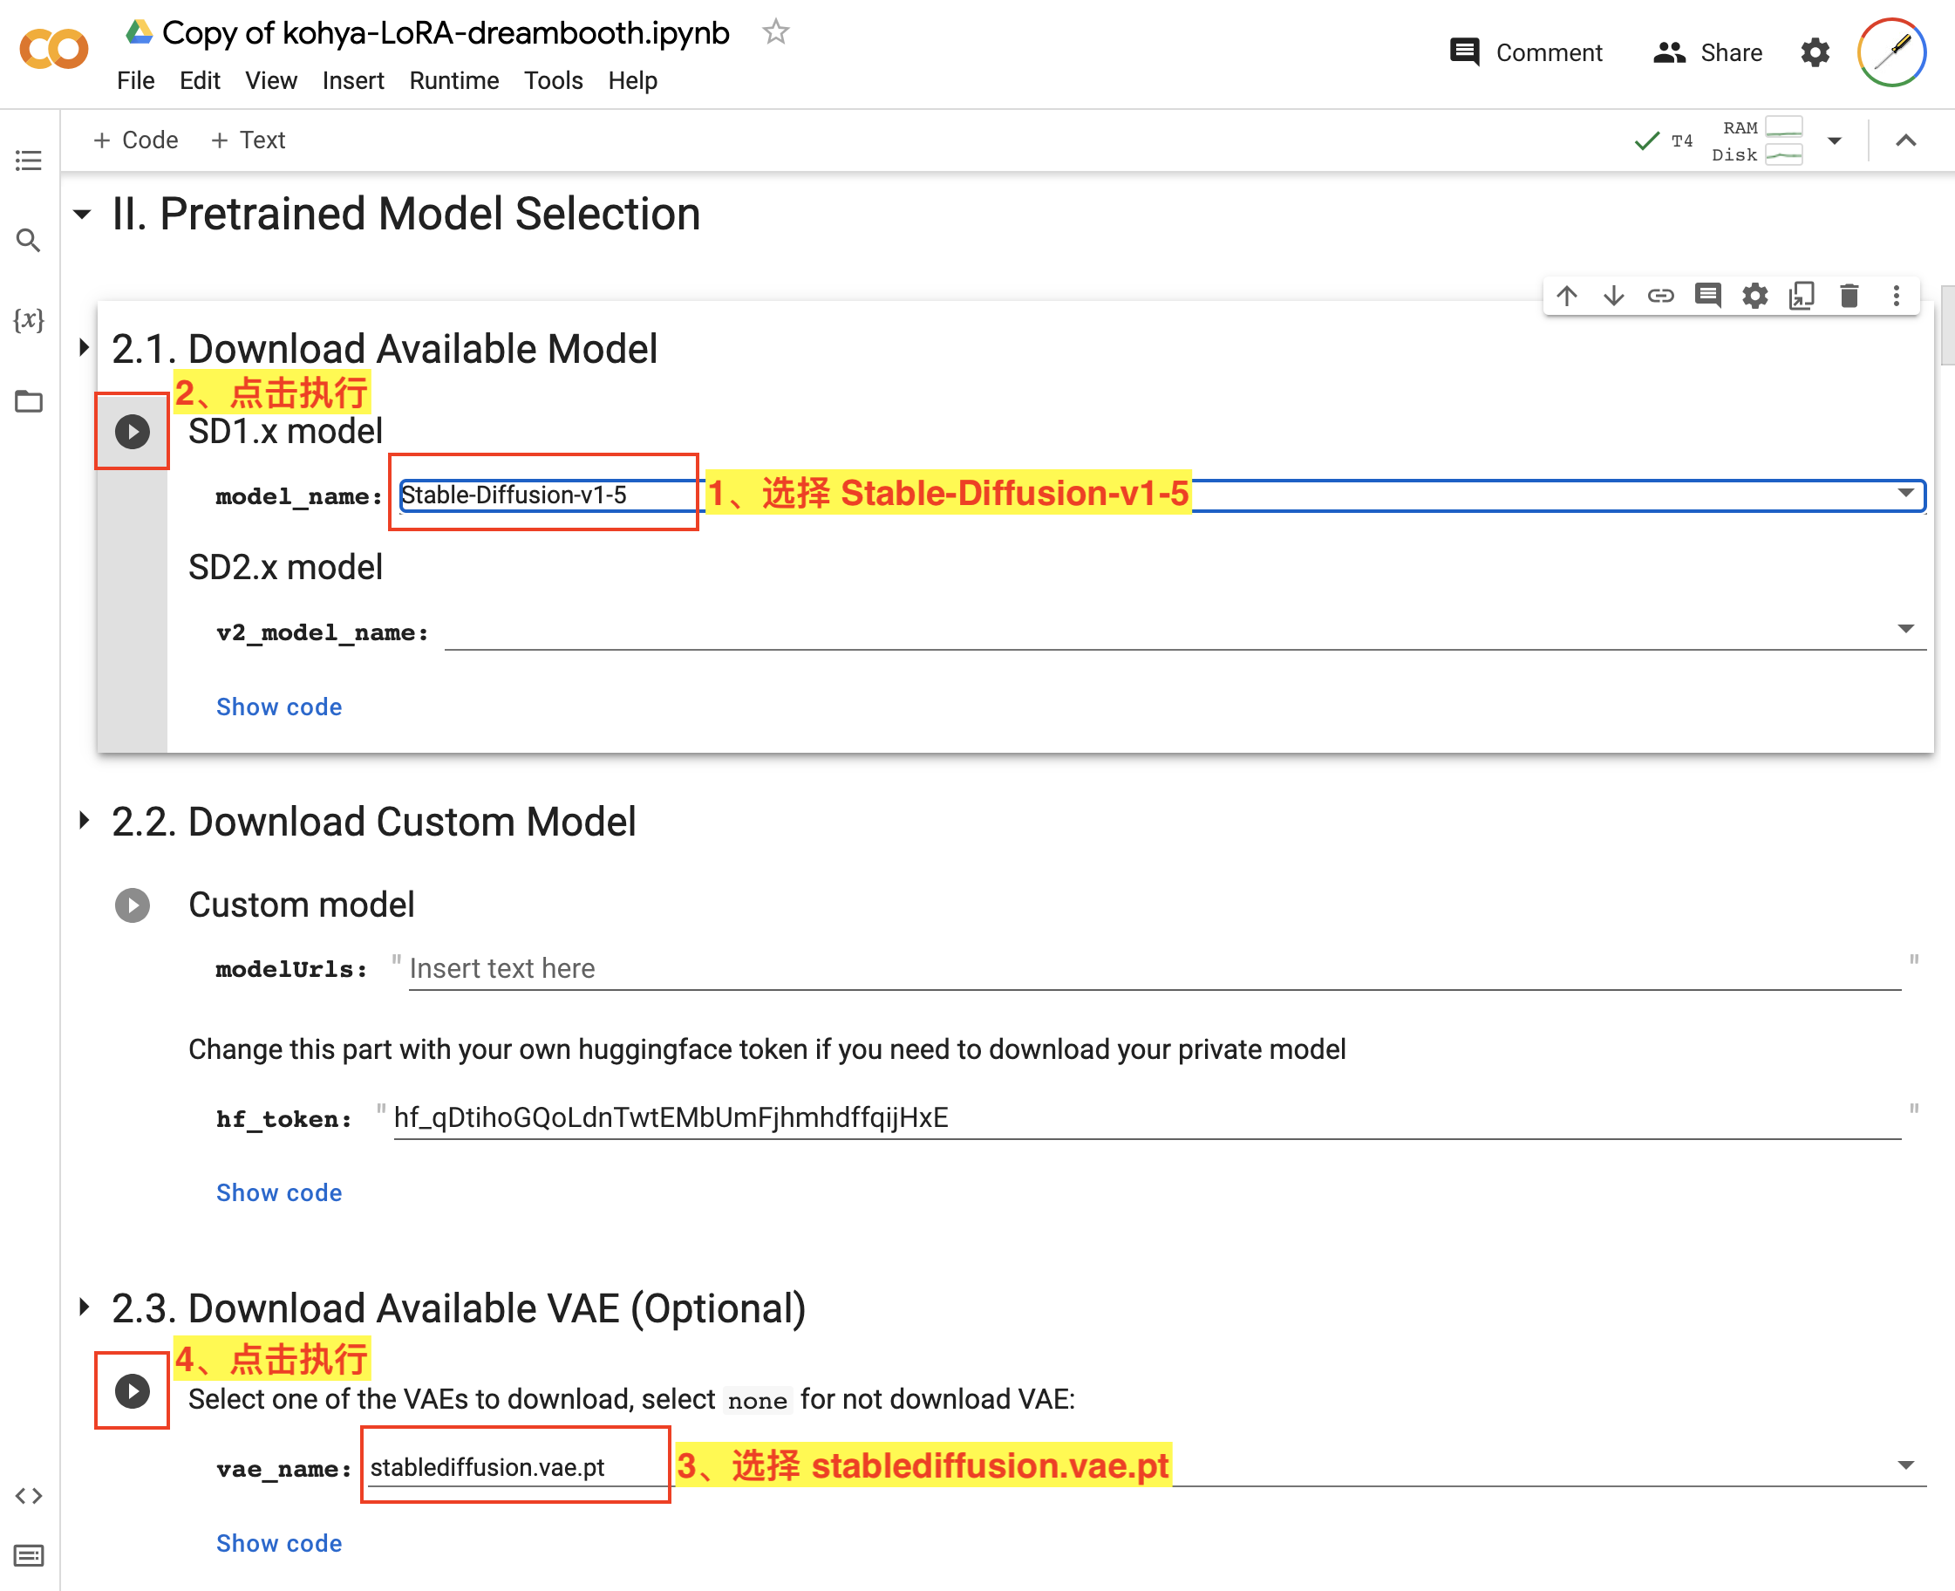Click the trash icon to delete cell
1955x1591 pixels.
point(1849,296)
